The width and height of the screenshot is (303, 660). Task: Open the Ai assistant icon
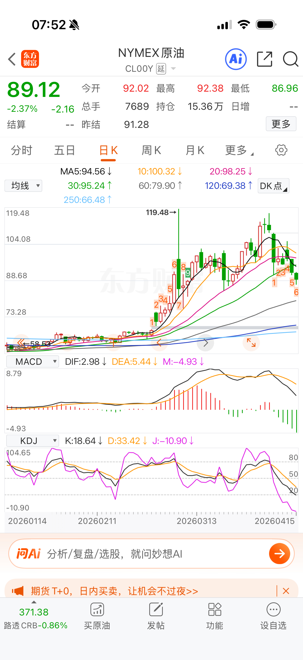tap(236, 59)
